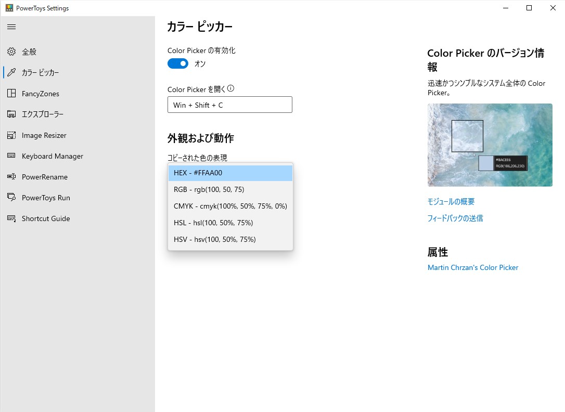The height and width of the screenshot is (412, 565).
Task: Choose the CMYK color format
Action: (x=230, y=206)
